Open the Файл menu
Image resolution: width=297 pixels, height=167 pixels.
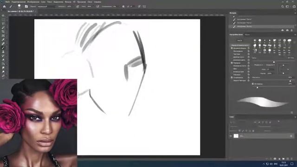click(x=7, y=2)
